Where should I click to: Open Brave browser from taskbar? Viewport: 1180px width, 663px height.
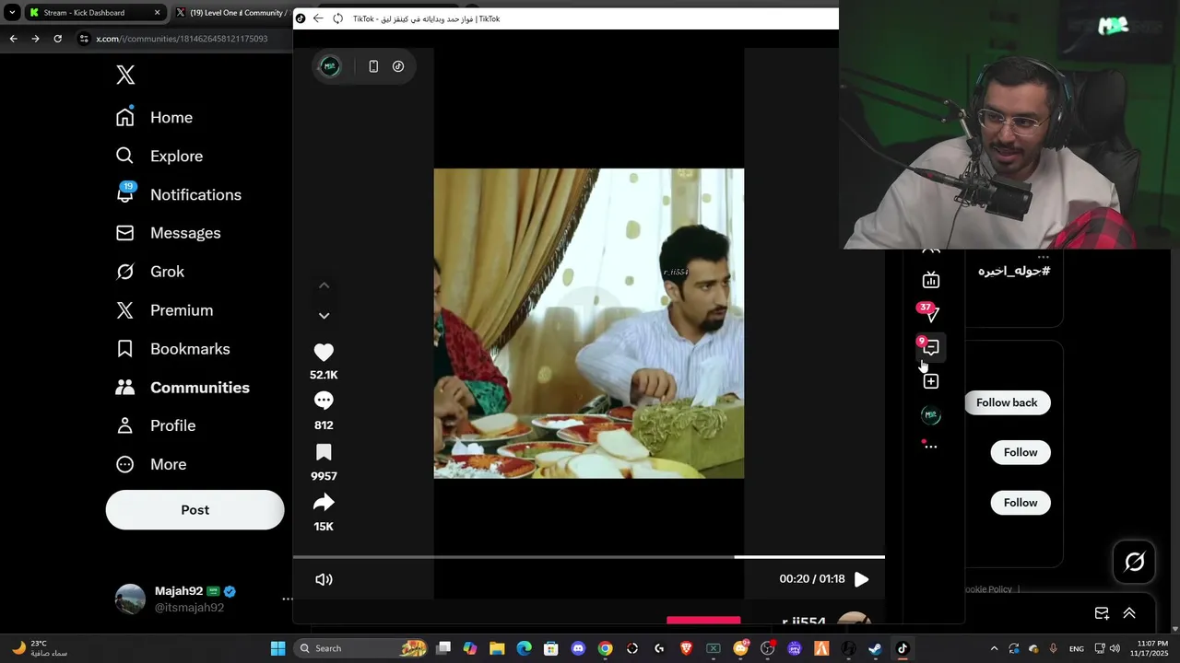pyautogui.click(x=686, y=648)
